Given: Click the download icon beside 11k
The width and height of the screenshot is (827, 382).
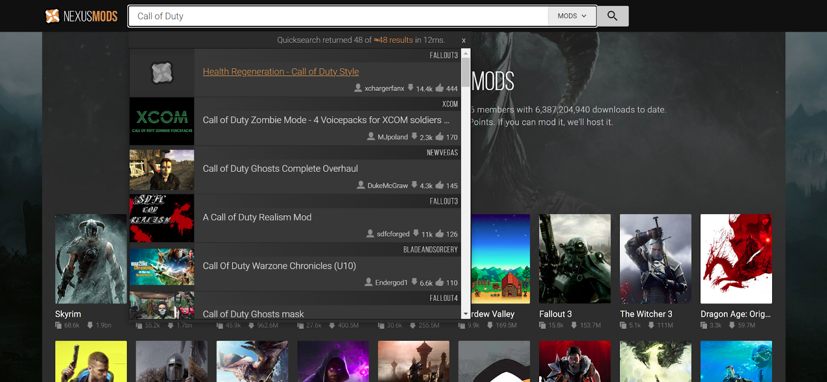Looking at the screenshot, I should pyautogui.click(x=416, y=233).
